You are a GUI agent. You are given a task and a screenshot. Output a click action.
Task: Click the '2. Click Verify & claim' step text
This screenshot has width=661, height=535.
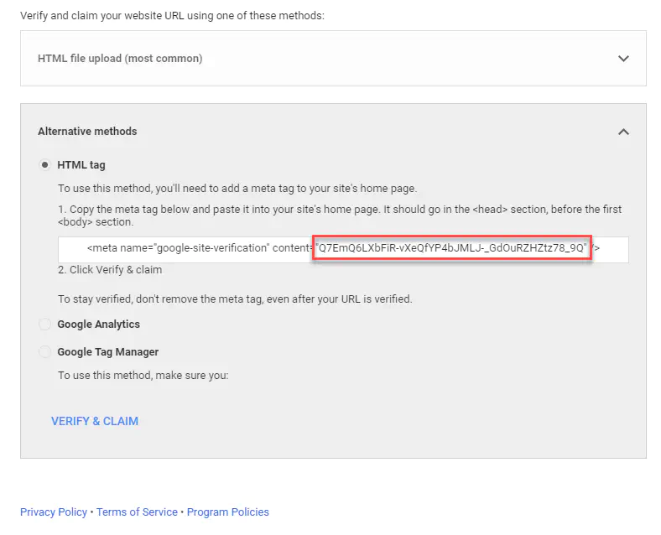110,270
